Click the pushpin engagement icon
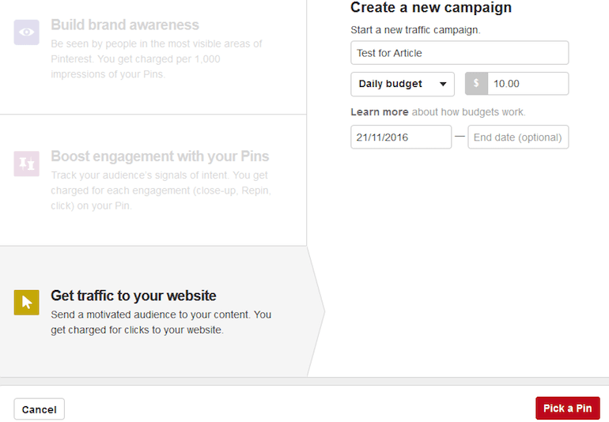609x422 pixels. tap(26, 164)
